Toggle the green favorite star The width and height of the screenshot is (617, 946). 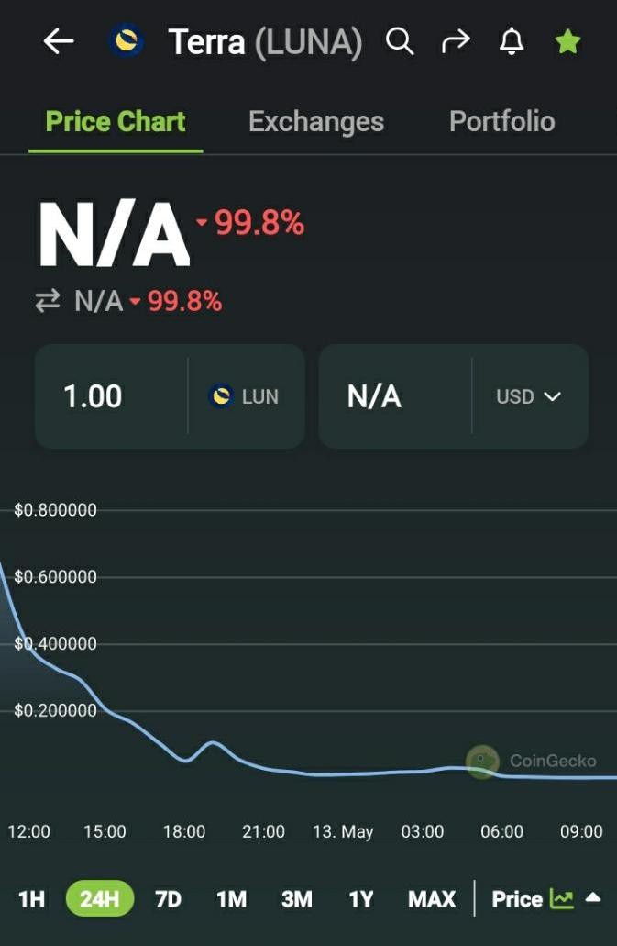click(567, 41)
